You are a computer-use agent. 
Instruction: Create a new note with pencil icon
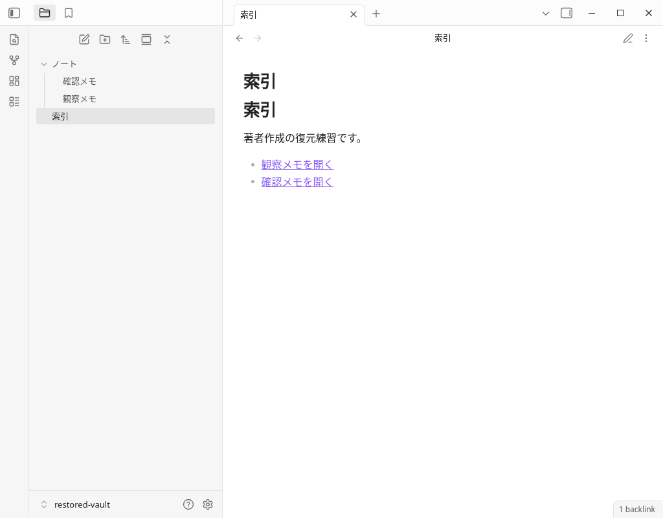[84, 39]
